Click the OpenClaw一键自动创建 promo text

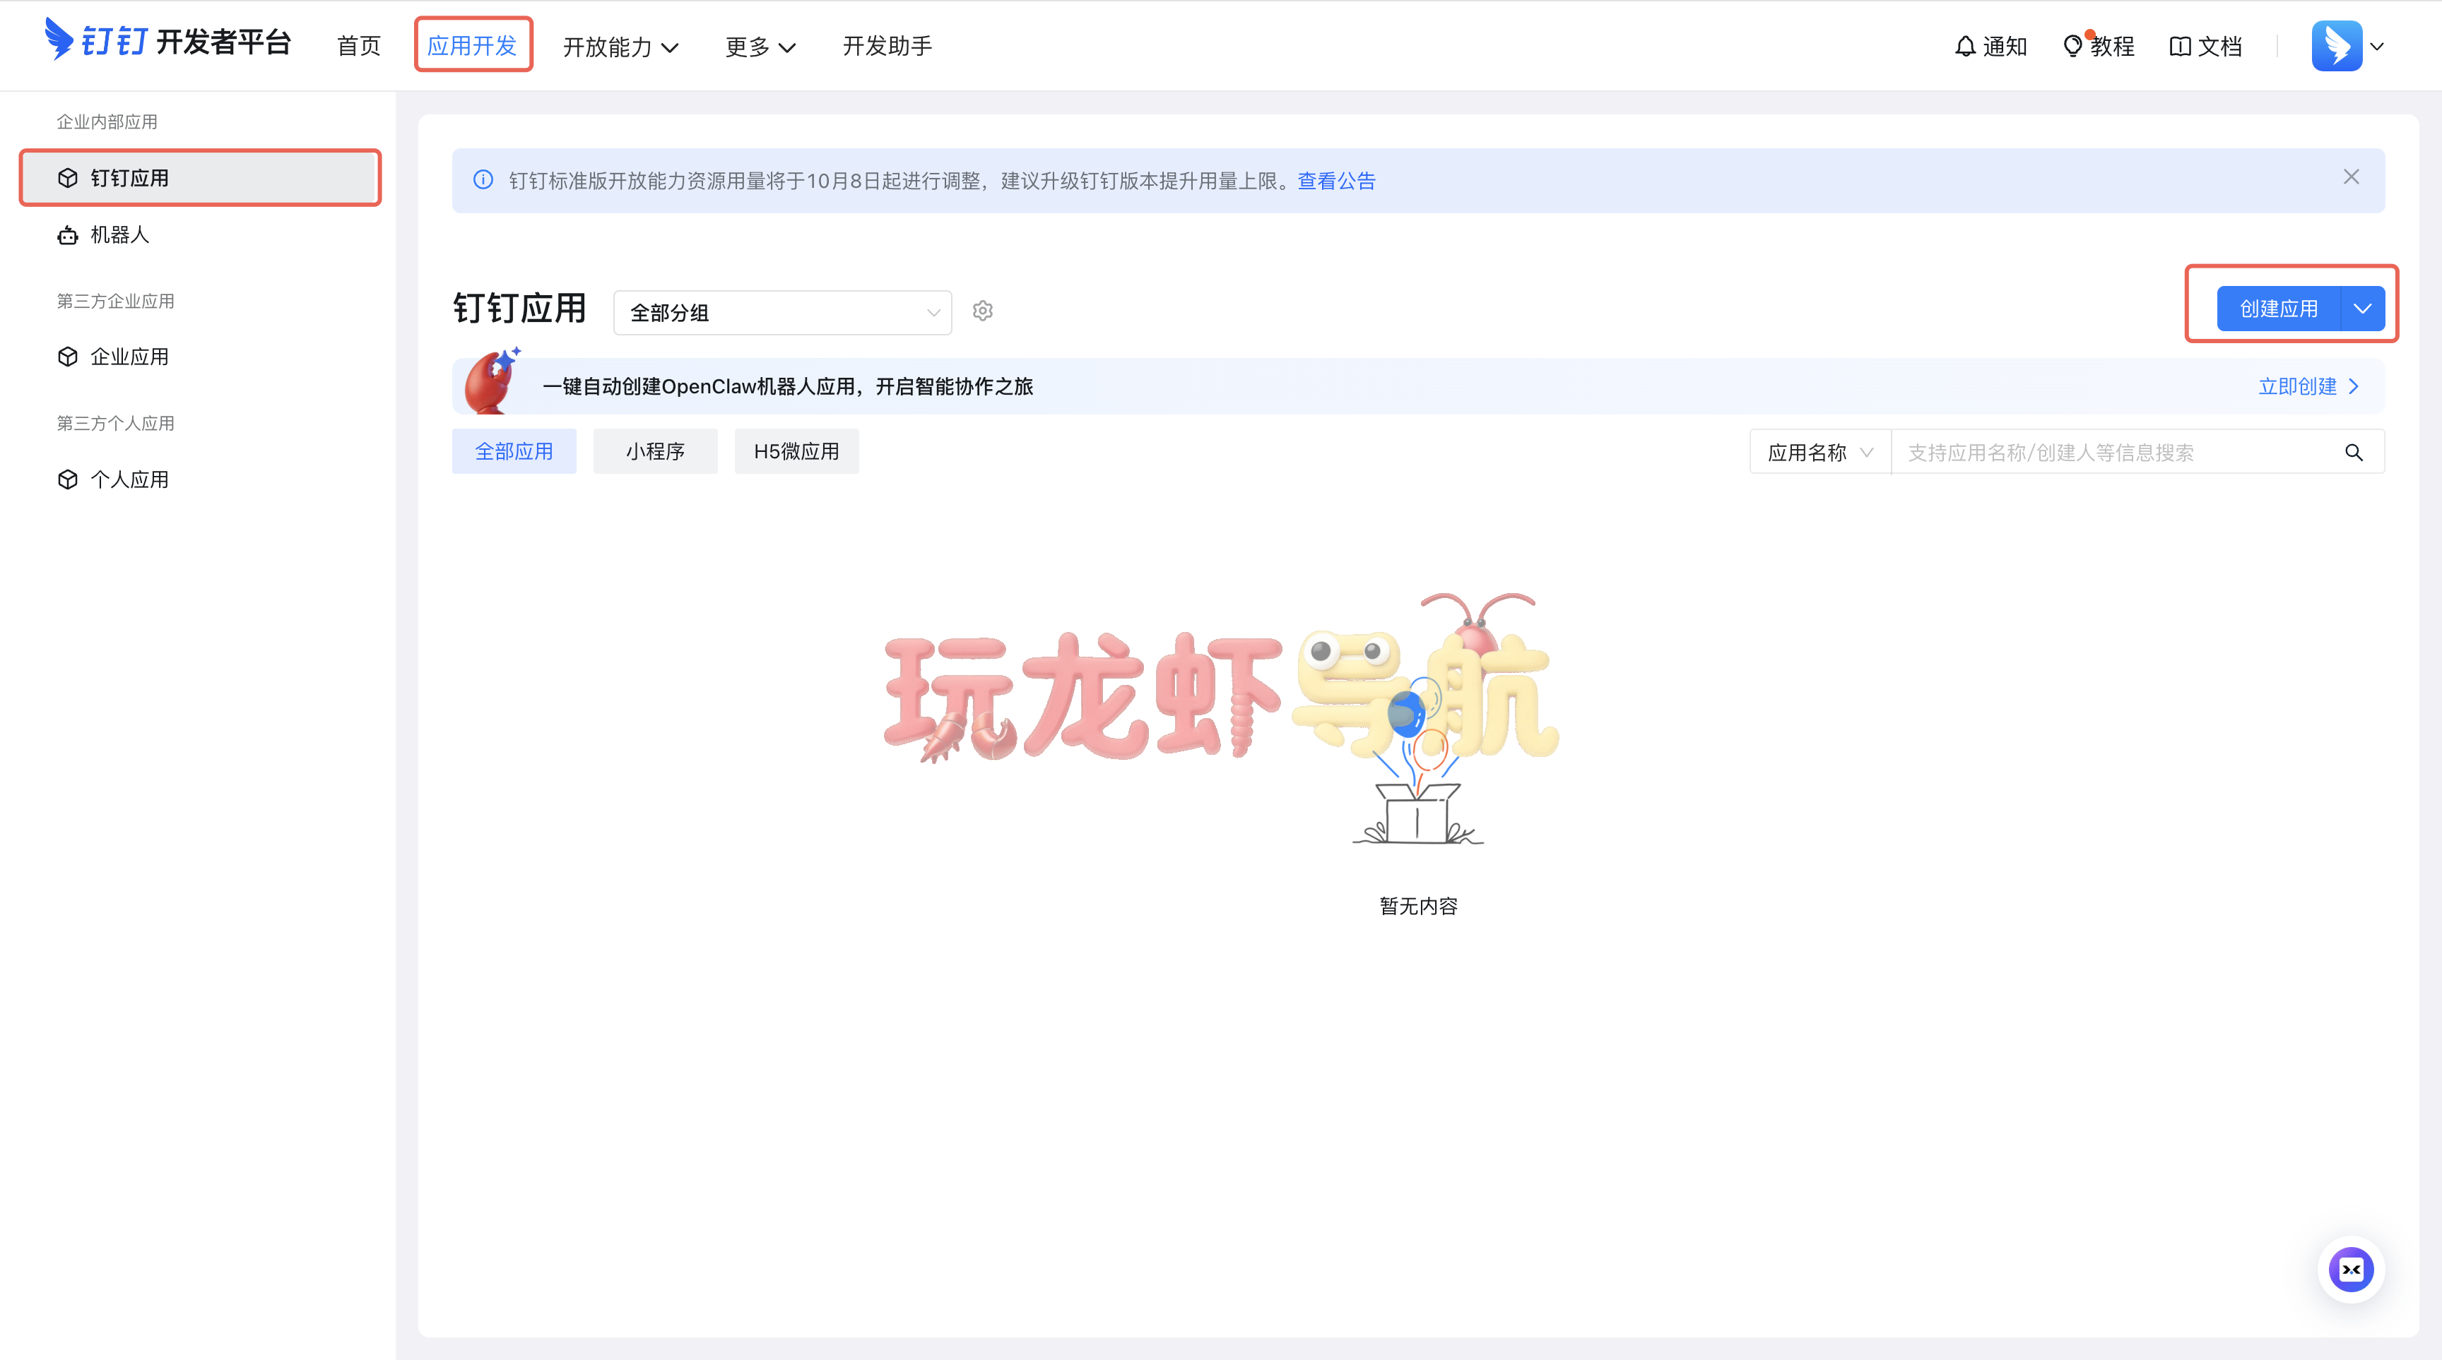point(788,386)
